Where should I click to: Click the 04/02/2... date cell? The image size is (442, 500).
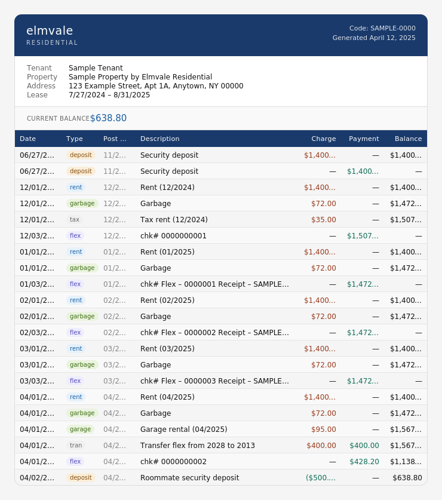[x=37, y=478]
